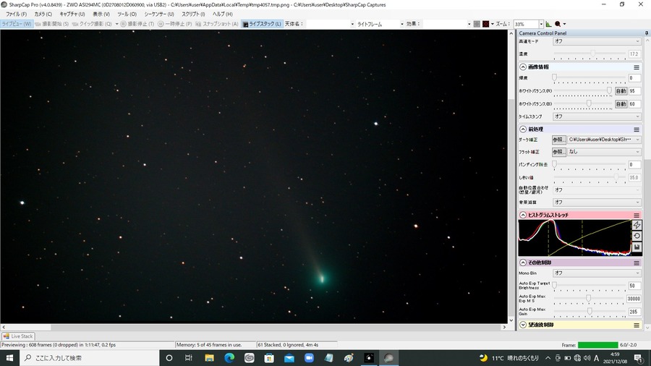The image size is (651, 366).
Task: Click the green histogram icon in toolbar
Action: tap(548, 24)
